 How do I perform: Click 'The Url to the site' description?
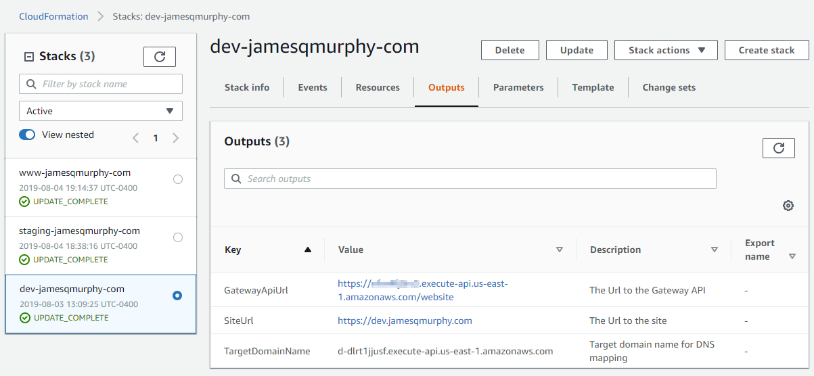tap(628, 321)
